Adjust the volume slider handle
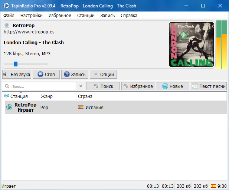The width and height of the screenshot is (229, 190). point(16,64)
